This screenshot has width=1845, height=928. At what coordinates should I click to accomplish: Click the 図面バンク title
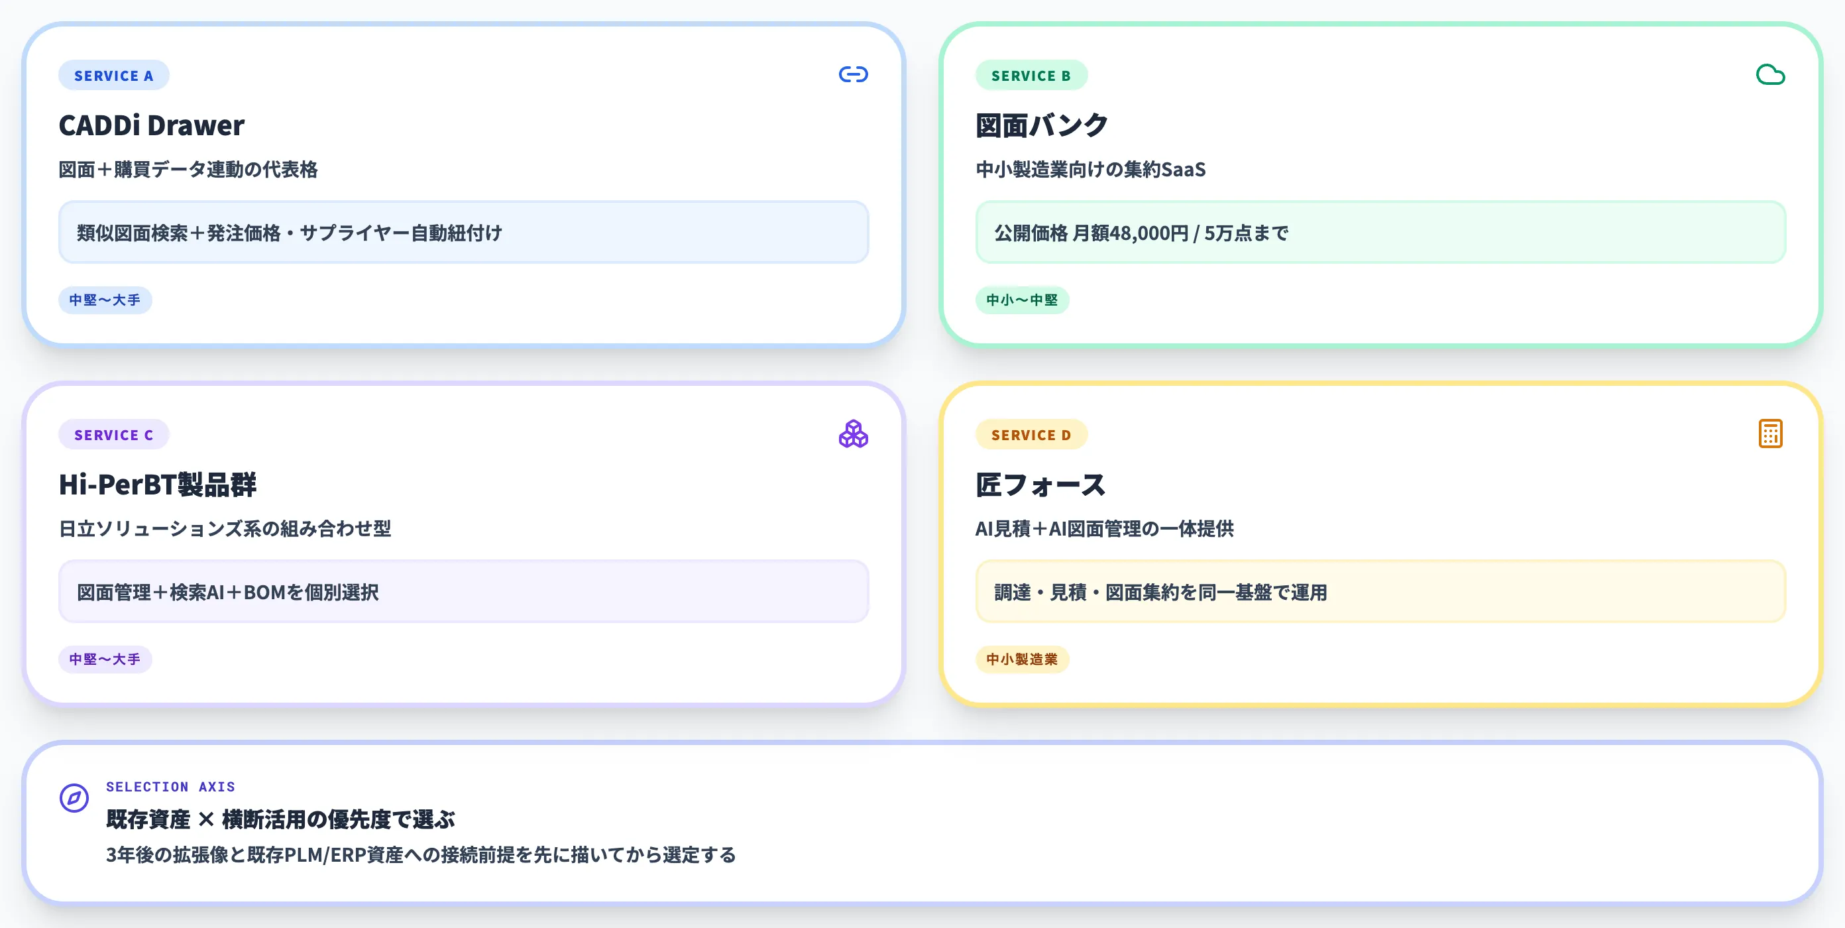(x=1041, y=125)
